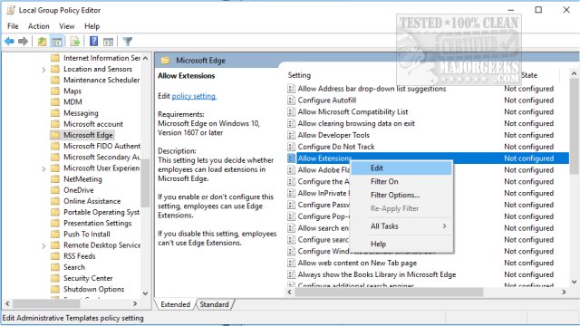Click the OneDrive folder icon
Viewport: 580px width, 326px height.
pyautogui.click(x=55, y=190)
